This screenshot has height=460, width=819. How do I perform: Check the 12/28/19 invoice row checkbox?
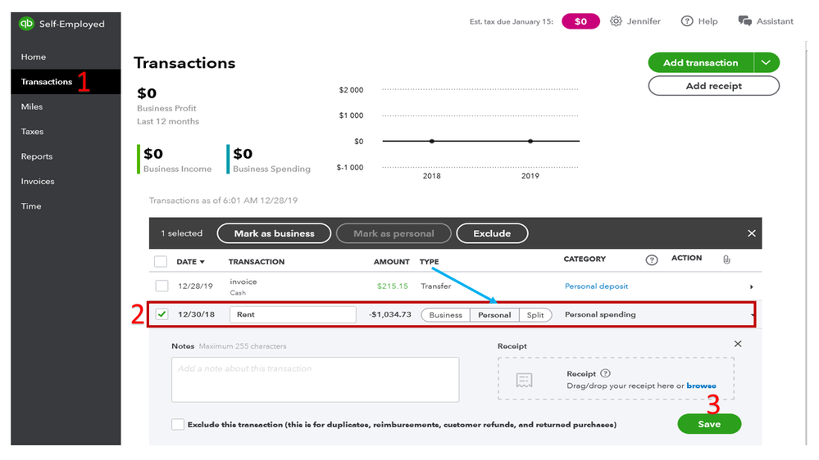coord(162,286)
